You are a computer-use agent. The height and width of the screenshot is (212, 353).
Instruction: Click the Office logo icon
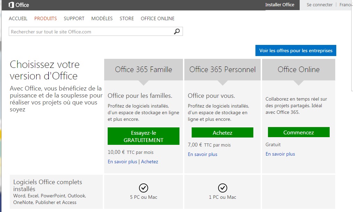click(11, 5)
